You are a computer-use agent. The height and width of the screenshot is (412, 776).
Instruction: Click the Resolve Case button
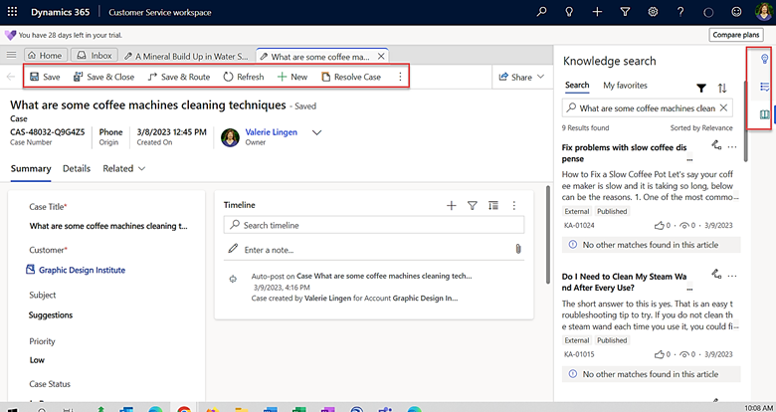point(350,77)
